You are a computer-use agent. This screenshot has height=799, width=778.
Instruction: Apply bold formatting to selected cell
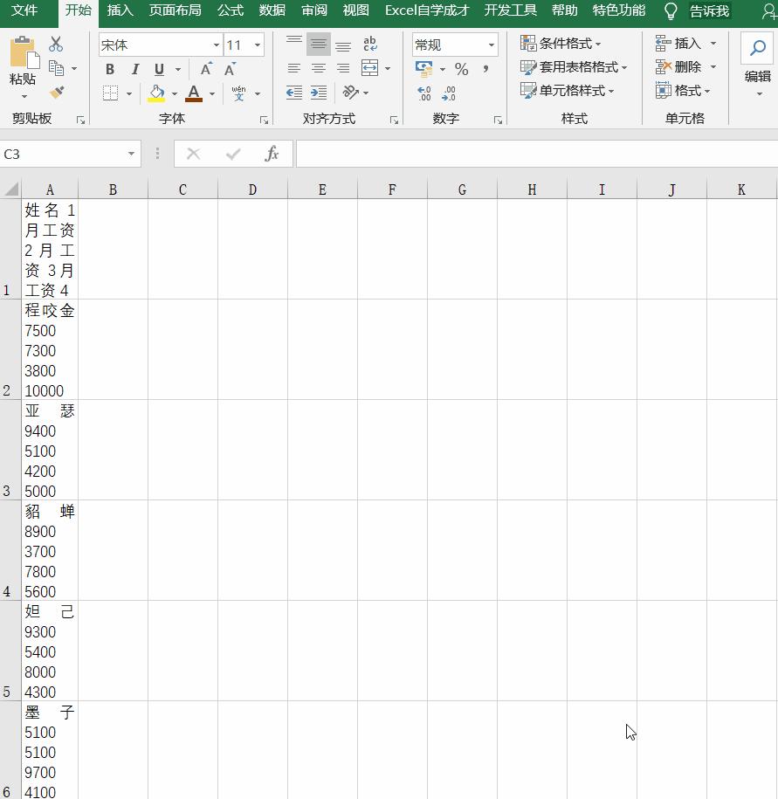click(x=109, y=69)
